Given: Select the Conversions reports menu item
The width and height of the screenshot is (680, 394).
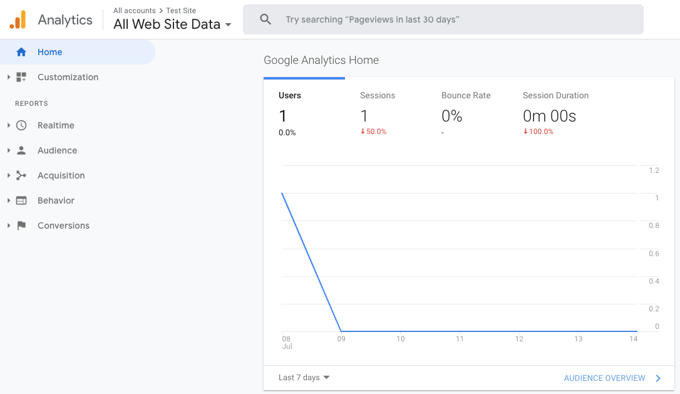Looking at the screenshot, I should click(77, 226).
